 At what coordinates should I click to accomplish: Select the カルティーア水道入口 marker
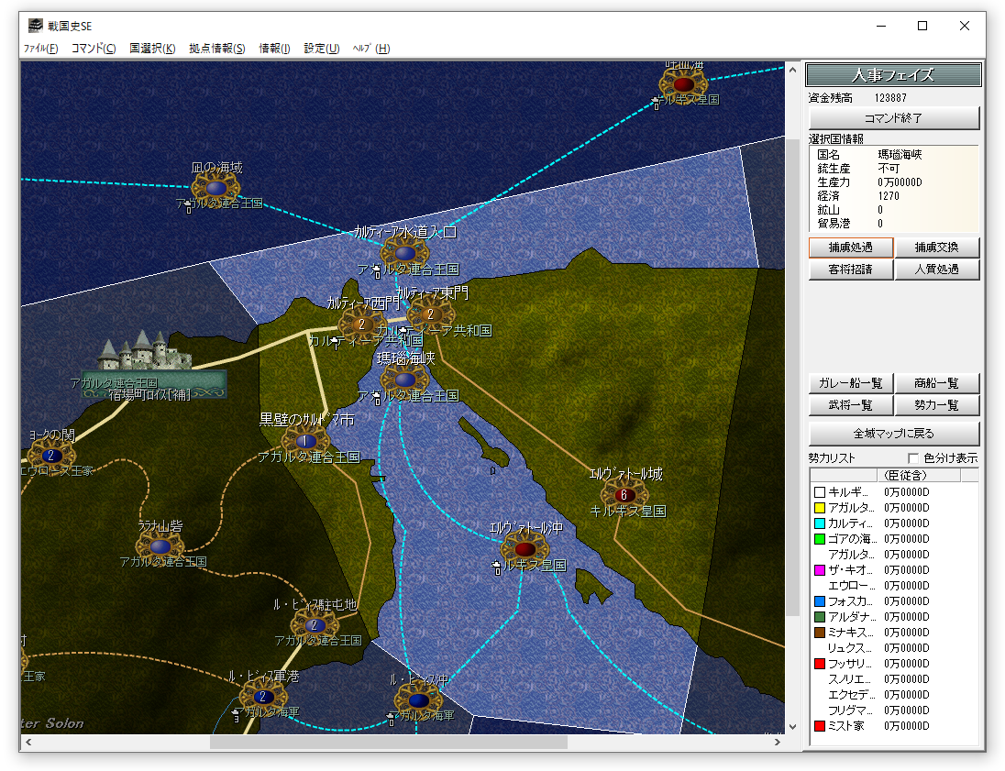(405, 253)
